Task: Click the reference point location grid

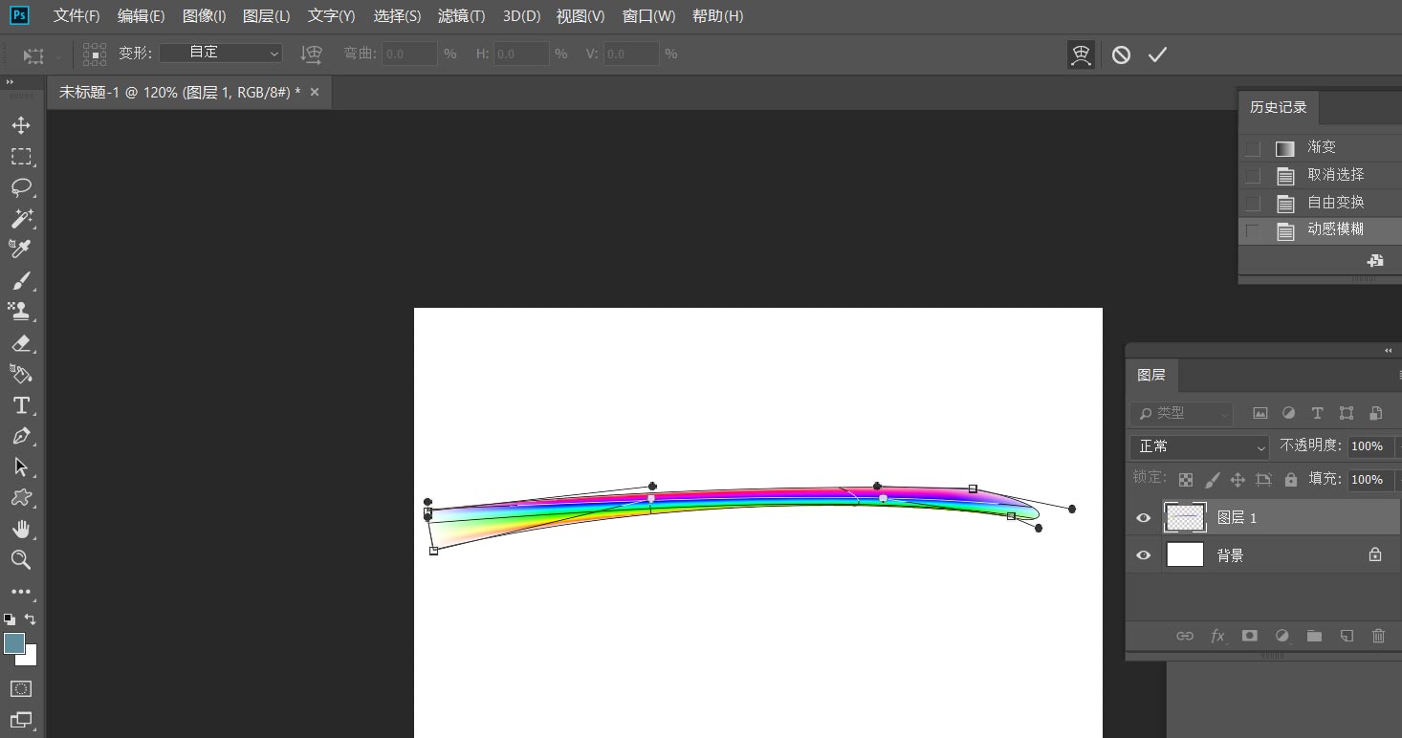Action: pos(95,54)
